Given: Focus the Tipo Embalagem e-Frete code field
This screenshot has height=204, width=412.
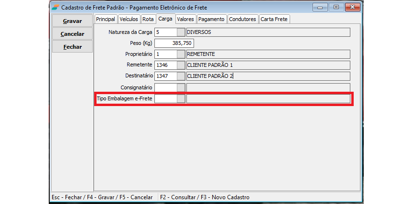Looking at the screenshot, I should 165,98.
